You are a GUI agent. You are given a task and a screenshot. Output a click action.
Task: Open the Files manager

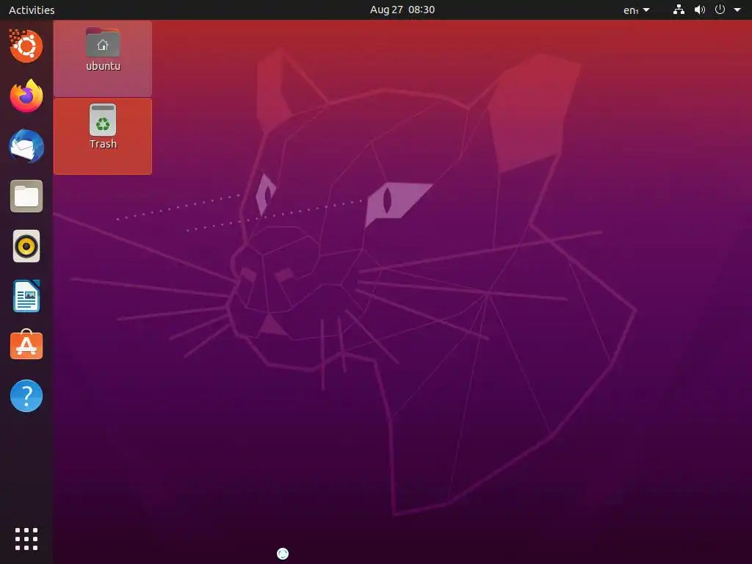pos(26,196)
